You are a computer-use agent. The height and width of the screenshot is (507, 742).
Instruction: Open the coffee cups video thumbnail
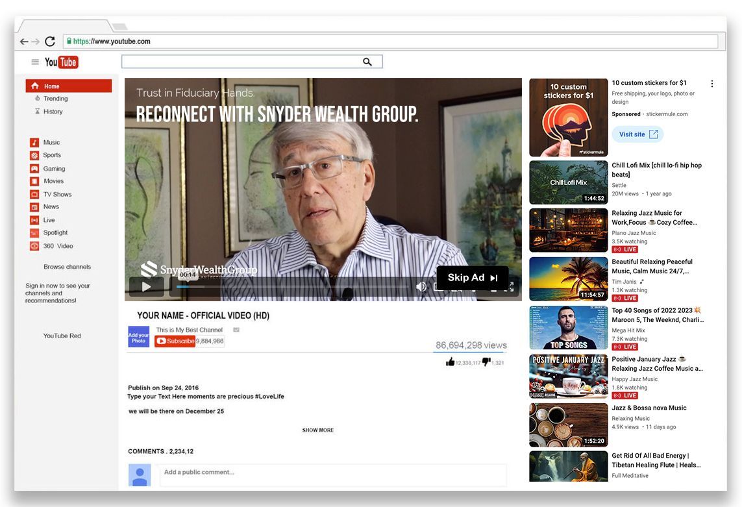point(568,425)
